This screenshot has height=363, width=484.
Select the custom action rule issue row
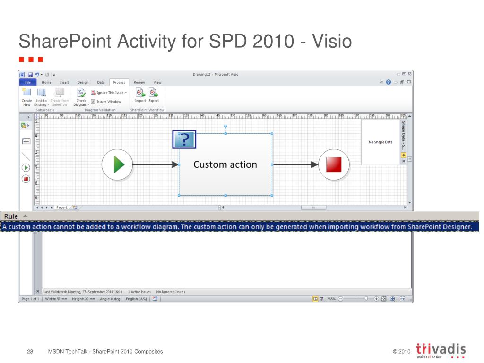click(240, 227)
